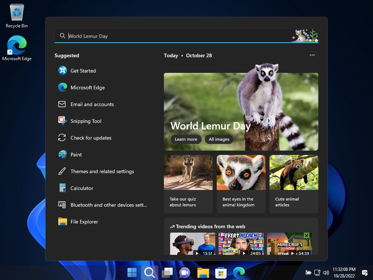Image resolution: width=373 pixels, height=280 pixels.
Task: Click into the World Lemur Day search field
Action: [186, 36]
